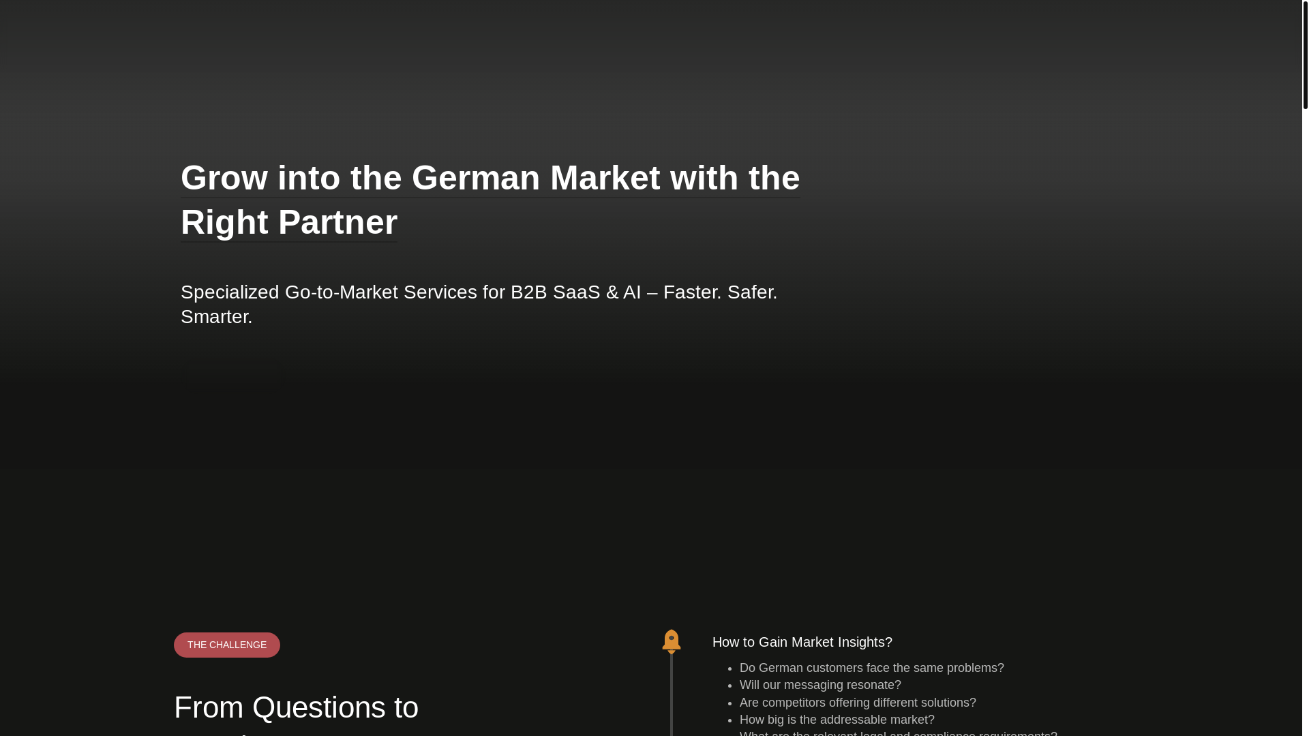1309x736 pixels.
Task: Click the page scrollbar thumb
Action: [x=1305, y=55]
